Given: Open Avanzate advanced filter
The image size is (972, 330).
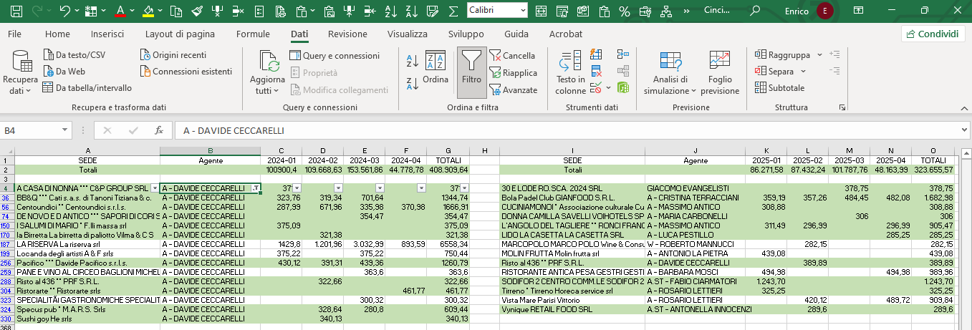Looking at the screenshot, I should [514, 90].
